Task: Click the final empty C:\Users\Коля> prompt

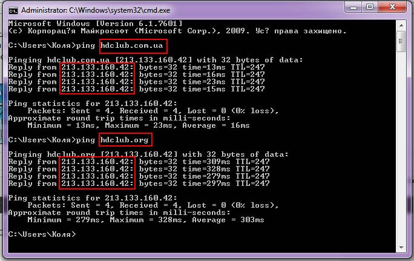Action: click(x=42, y=234)
